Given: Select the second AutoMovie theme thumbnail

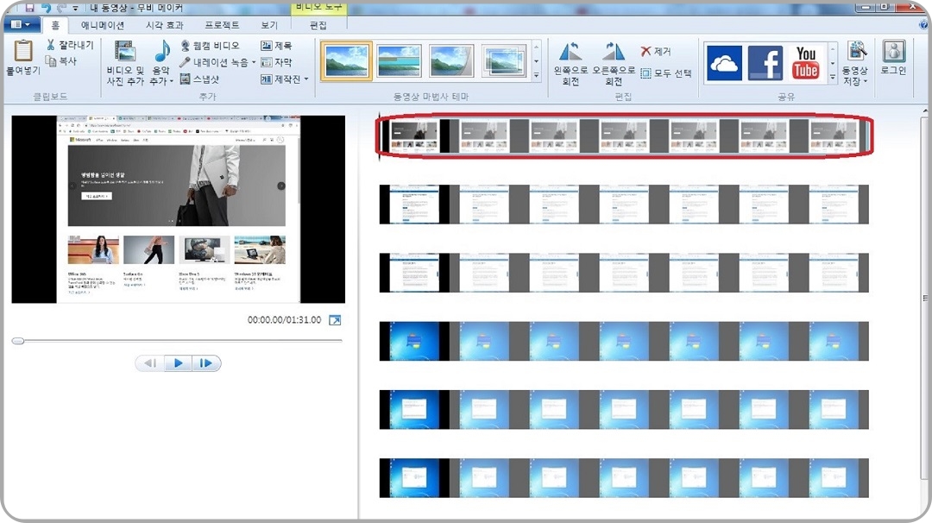Looking at the screenshot, I should pos(399,60).
